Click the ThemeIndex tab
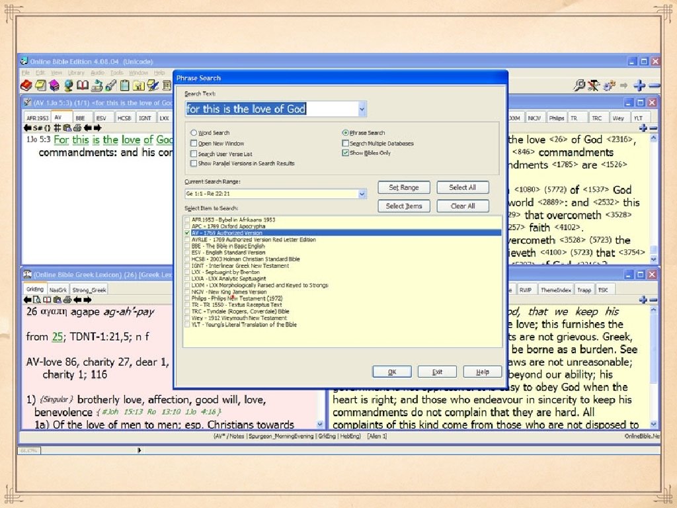677x508 pixels. click(x=556, y=290)
